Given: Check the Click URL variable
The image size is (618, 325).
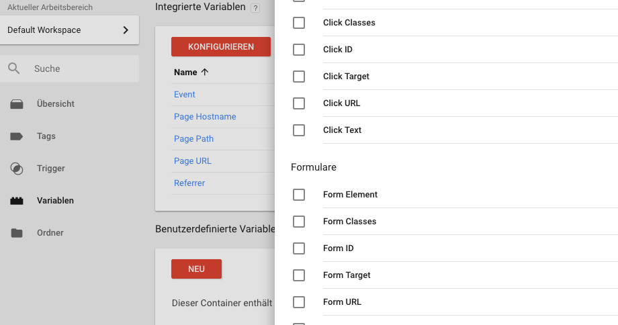Looking at the screenshot, I should click(299, 103).
